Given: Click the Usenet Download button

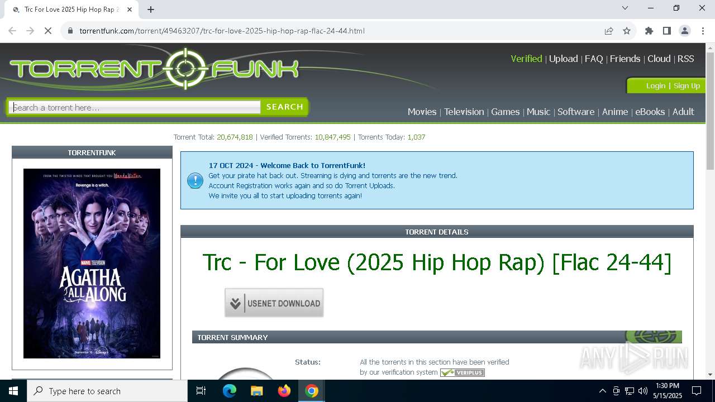Looking at the screenshot, I should tap(274, 303).
